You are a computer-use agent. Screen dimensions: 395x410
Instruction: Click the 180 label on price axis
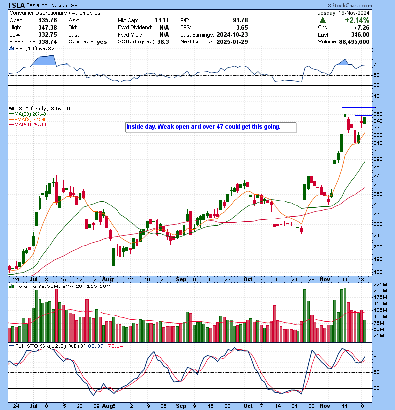(378, 272)
